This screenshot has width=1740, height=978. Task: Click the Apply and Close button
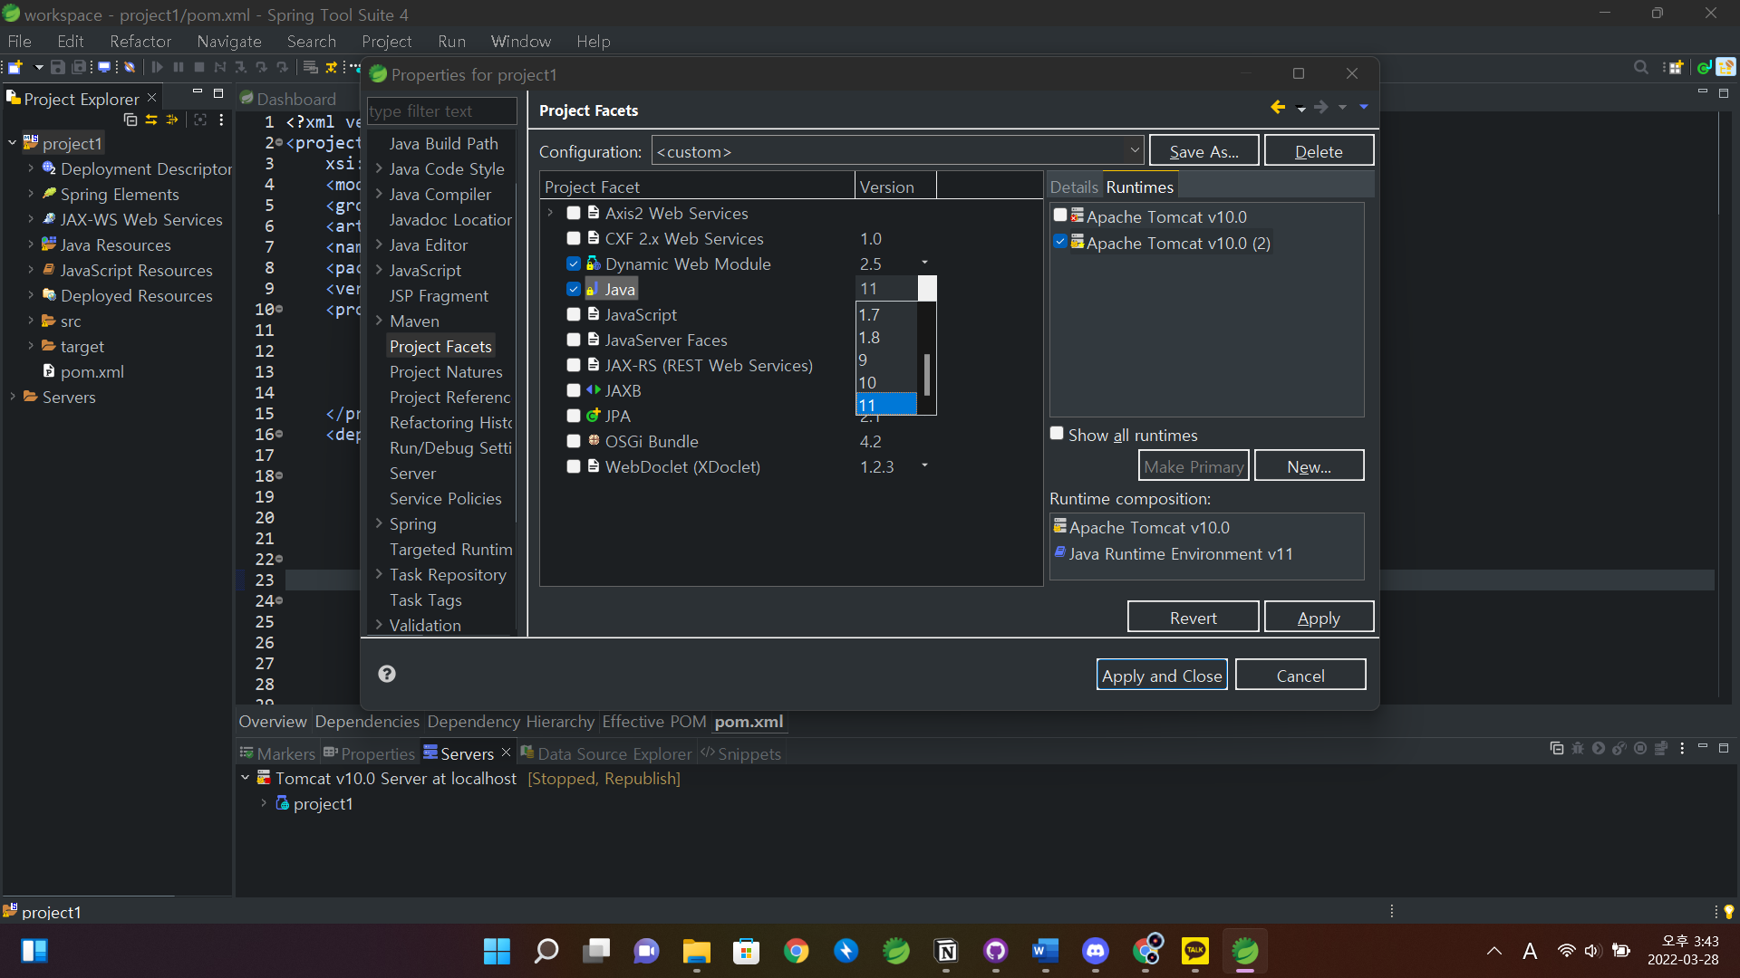point(1161,676)
